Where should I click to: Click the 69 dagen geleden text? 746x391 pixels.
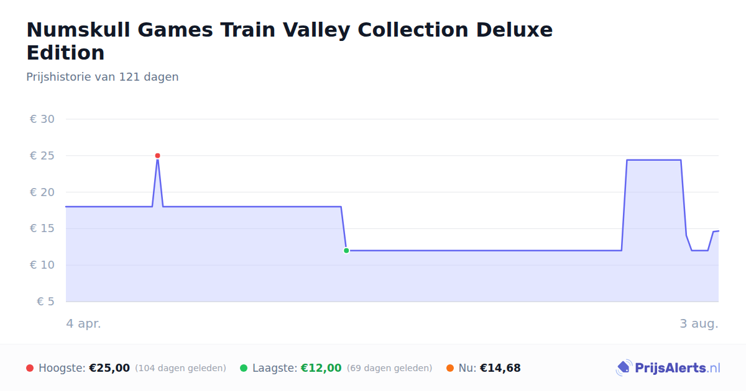[389, 368]
